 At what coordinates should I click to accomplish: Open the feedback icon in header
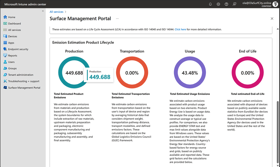(235, 4)
